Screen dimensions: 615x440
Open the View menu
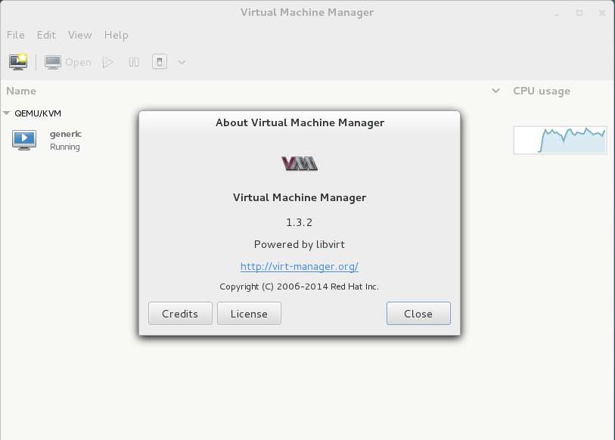click(x=79, y=35)
